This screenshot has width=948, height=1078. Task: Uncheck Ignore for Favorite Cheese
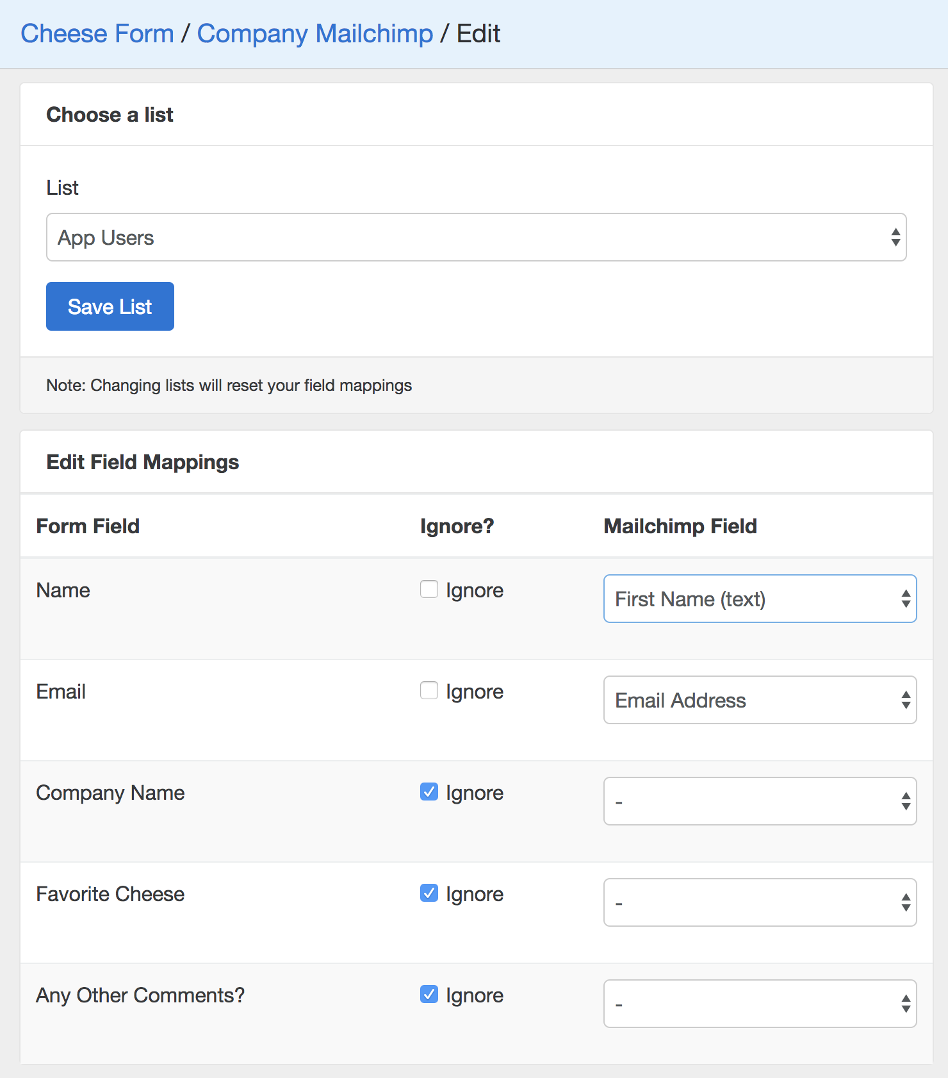429,893
